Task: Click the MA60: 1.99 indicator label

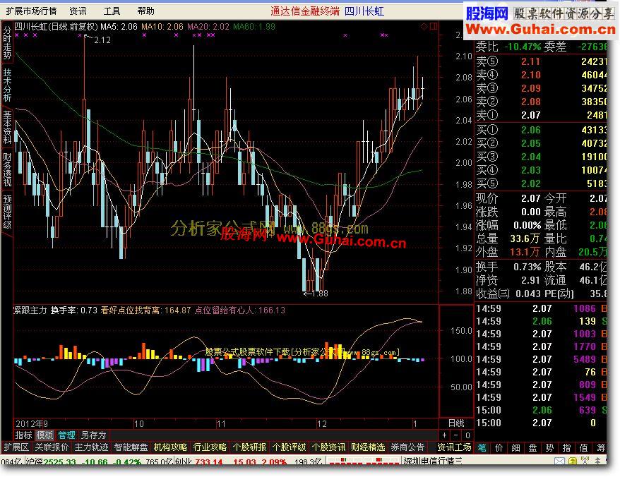Action: click(254, 27)
